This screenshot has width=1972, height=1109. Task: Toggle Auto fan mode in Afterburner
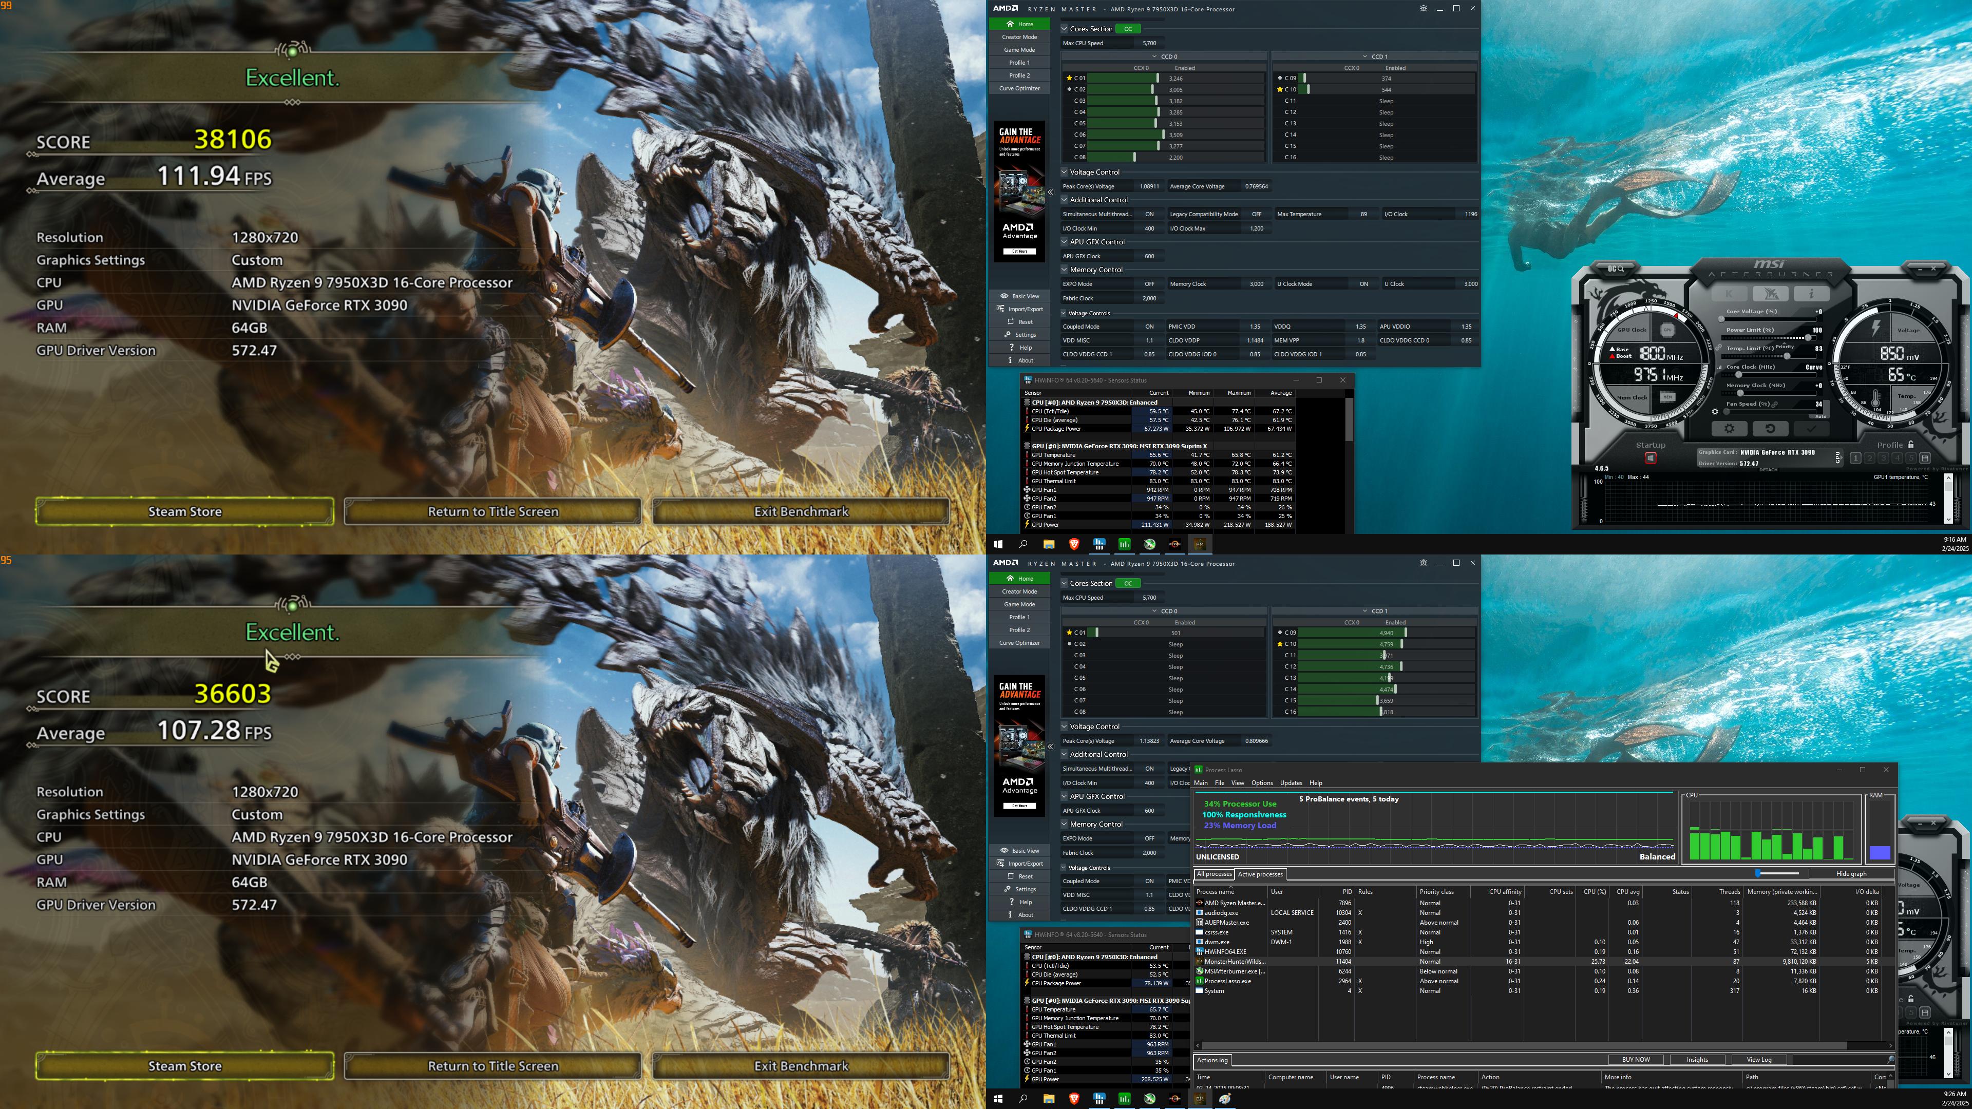coord(1821,415)
